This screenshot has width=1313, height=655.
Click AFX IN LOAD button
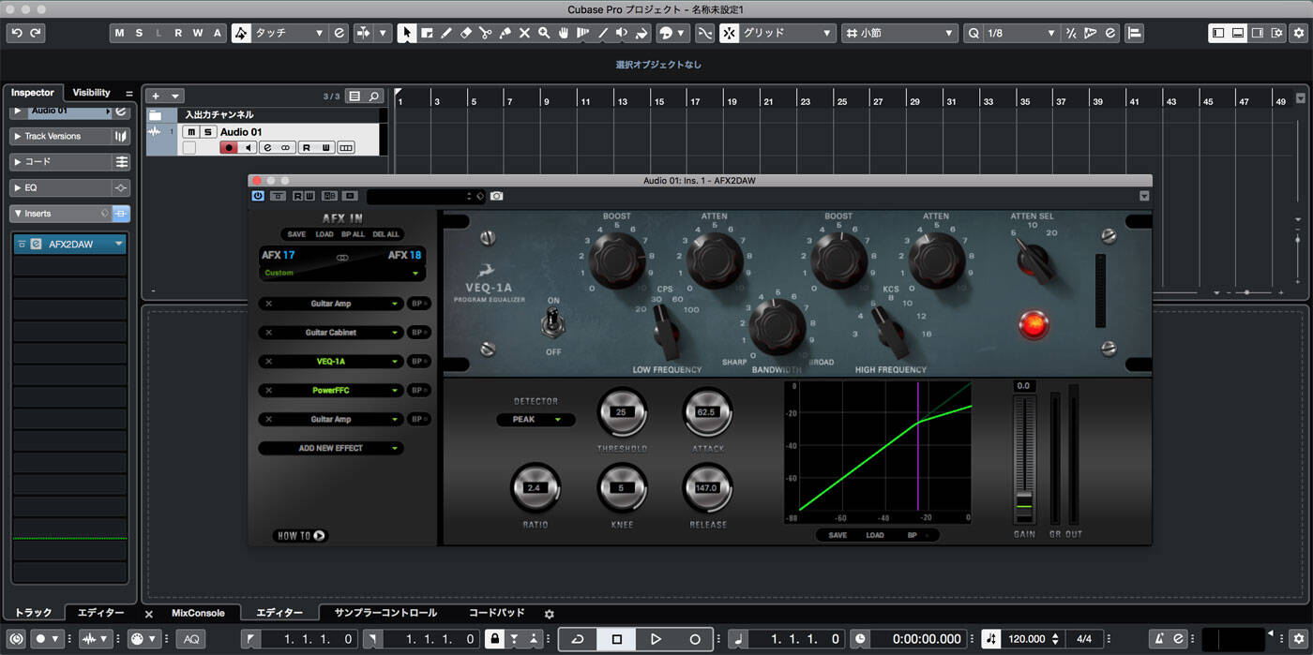click(324, 234)
